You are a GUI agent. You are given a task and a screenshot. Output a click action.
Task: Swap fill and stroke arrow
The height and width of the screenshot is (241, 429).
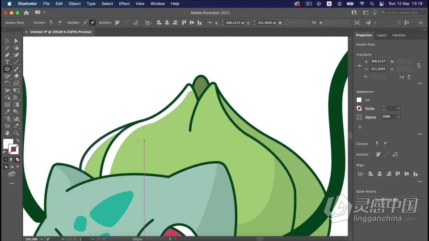point(17,141)
